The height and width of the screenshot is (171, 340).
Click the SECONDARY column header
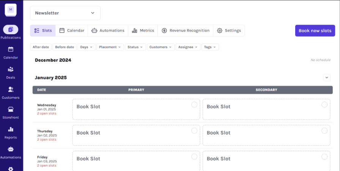coord(266,90)
